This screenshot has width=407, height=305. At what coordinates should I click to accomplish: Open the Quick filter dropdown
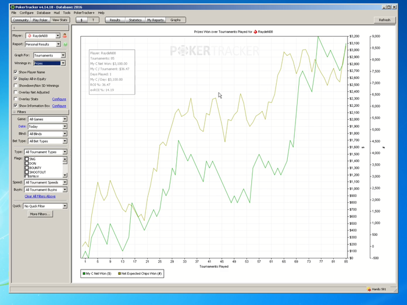(65, 206)
